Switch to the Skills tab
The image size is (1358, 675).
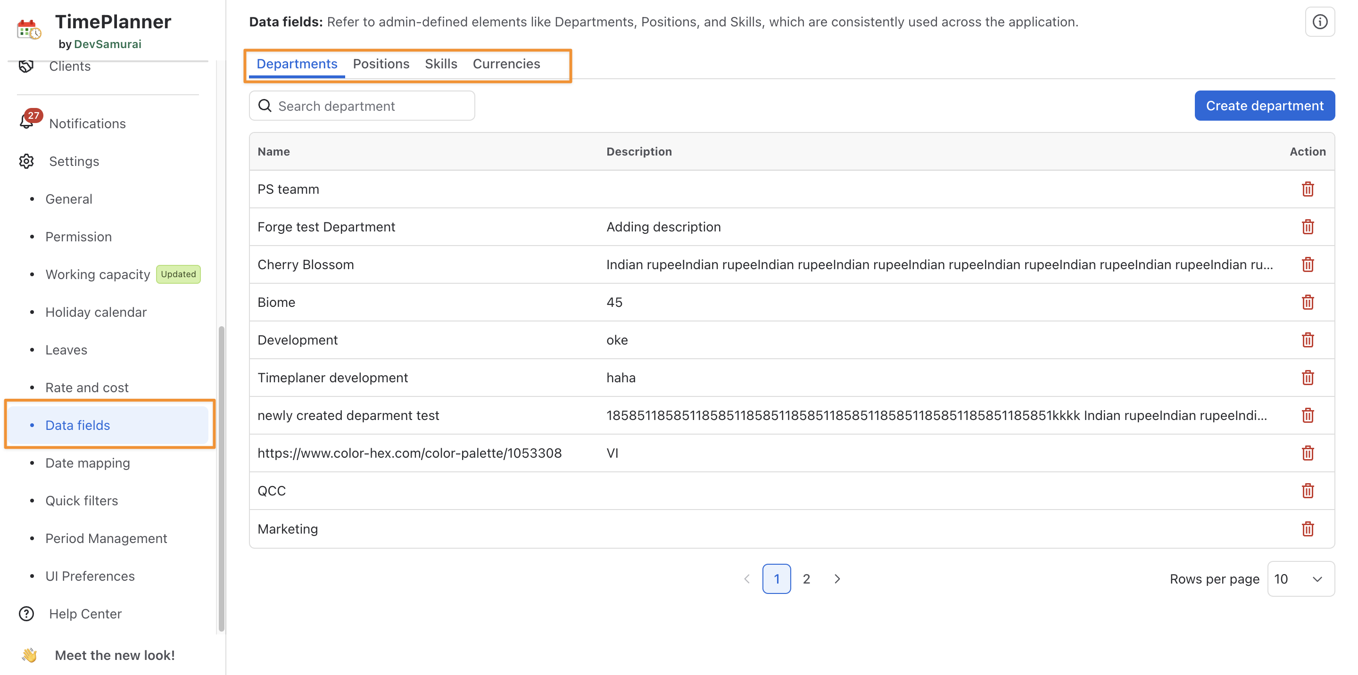(x=441, y=64)
